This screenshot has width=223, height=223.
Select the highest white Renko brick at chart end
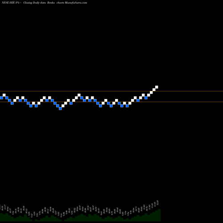pyautogui.click(x=157, y=87)
